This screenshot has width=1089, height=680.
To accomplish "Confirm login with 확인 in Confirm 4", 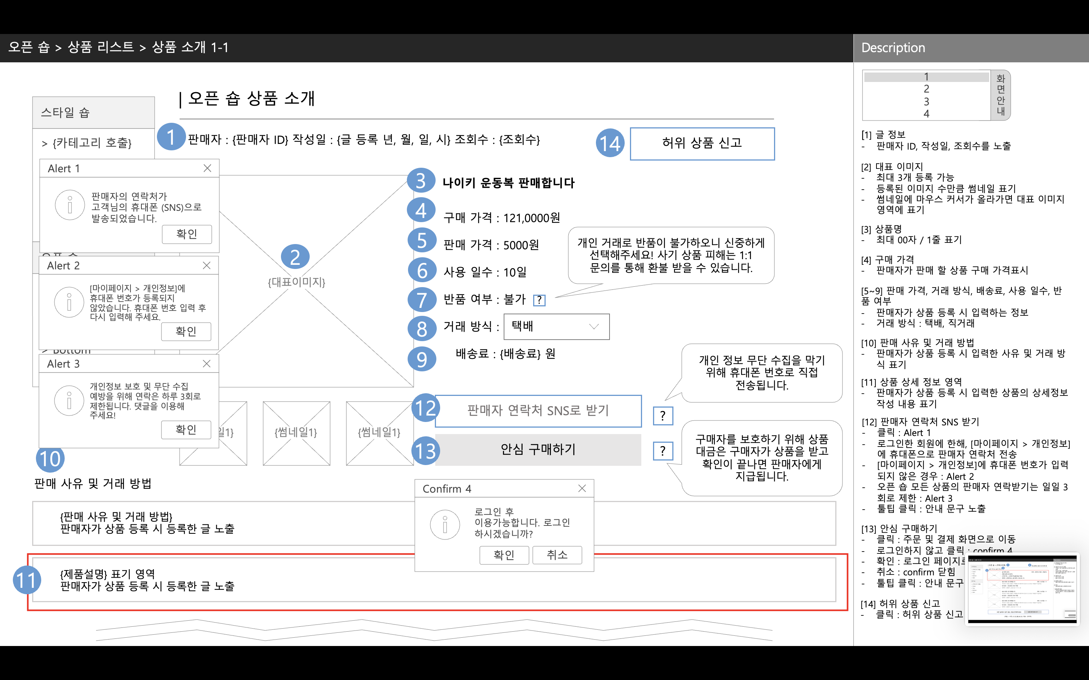I will point(504,555).
